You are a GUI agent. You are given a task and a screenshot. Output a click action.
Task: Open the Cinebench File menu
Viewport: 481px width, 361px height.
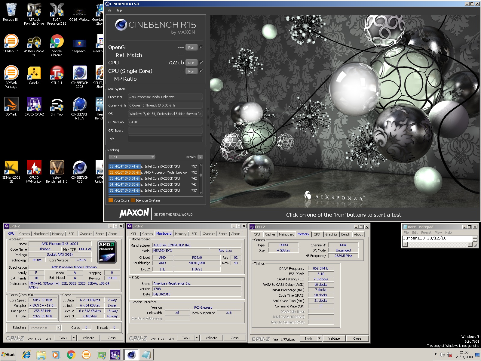(x=109, y=10)
